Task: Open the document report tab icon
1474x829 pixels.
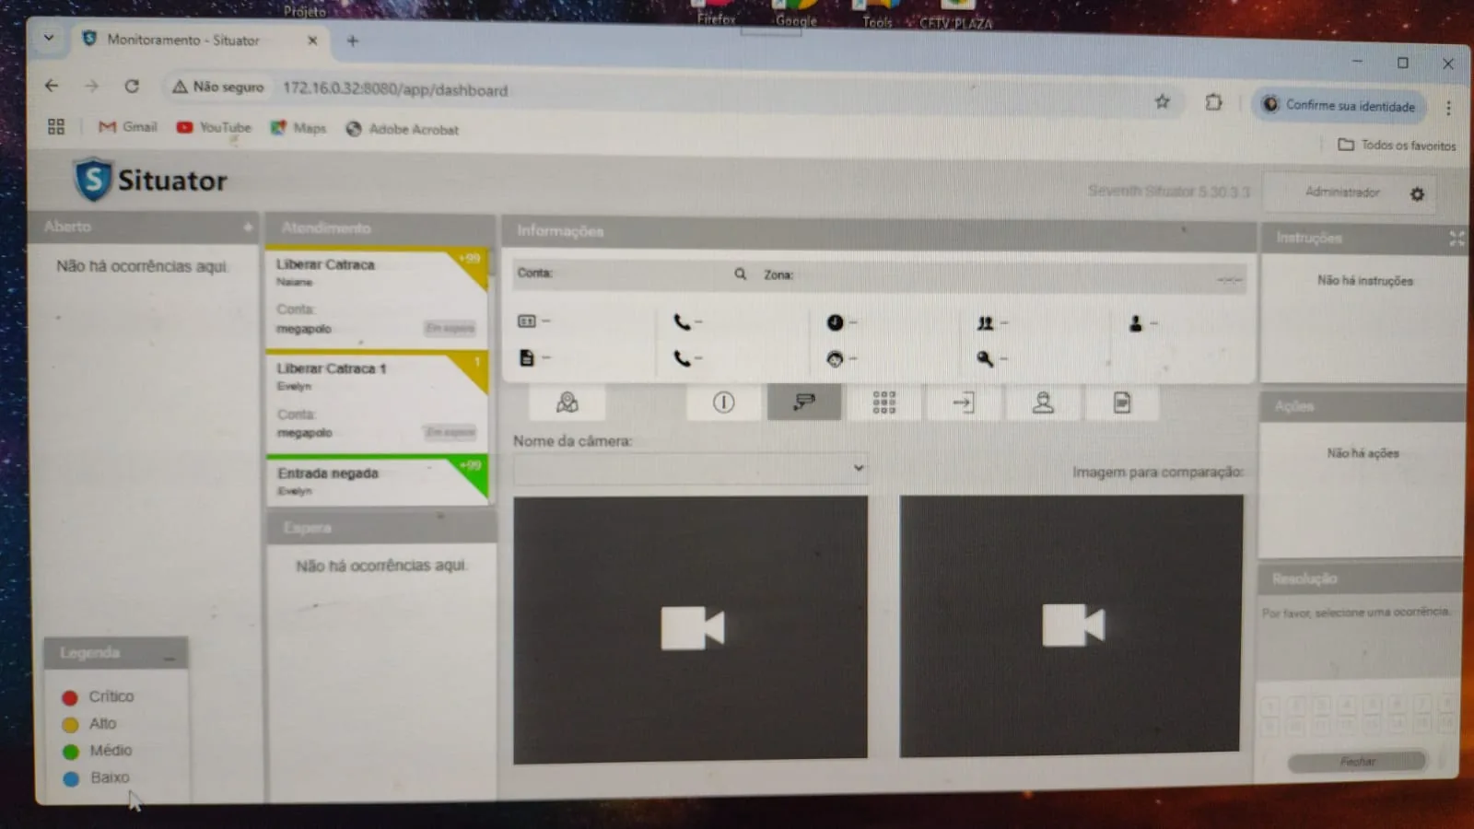Action: 1122,403
